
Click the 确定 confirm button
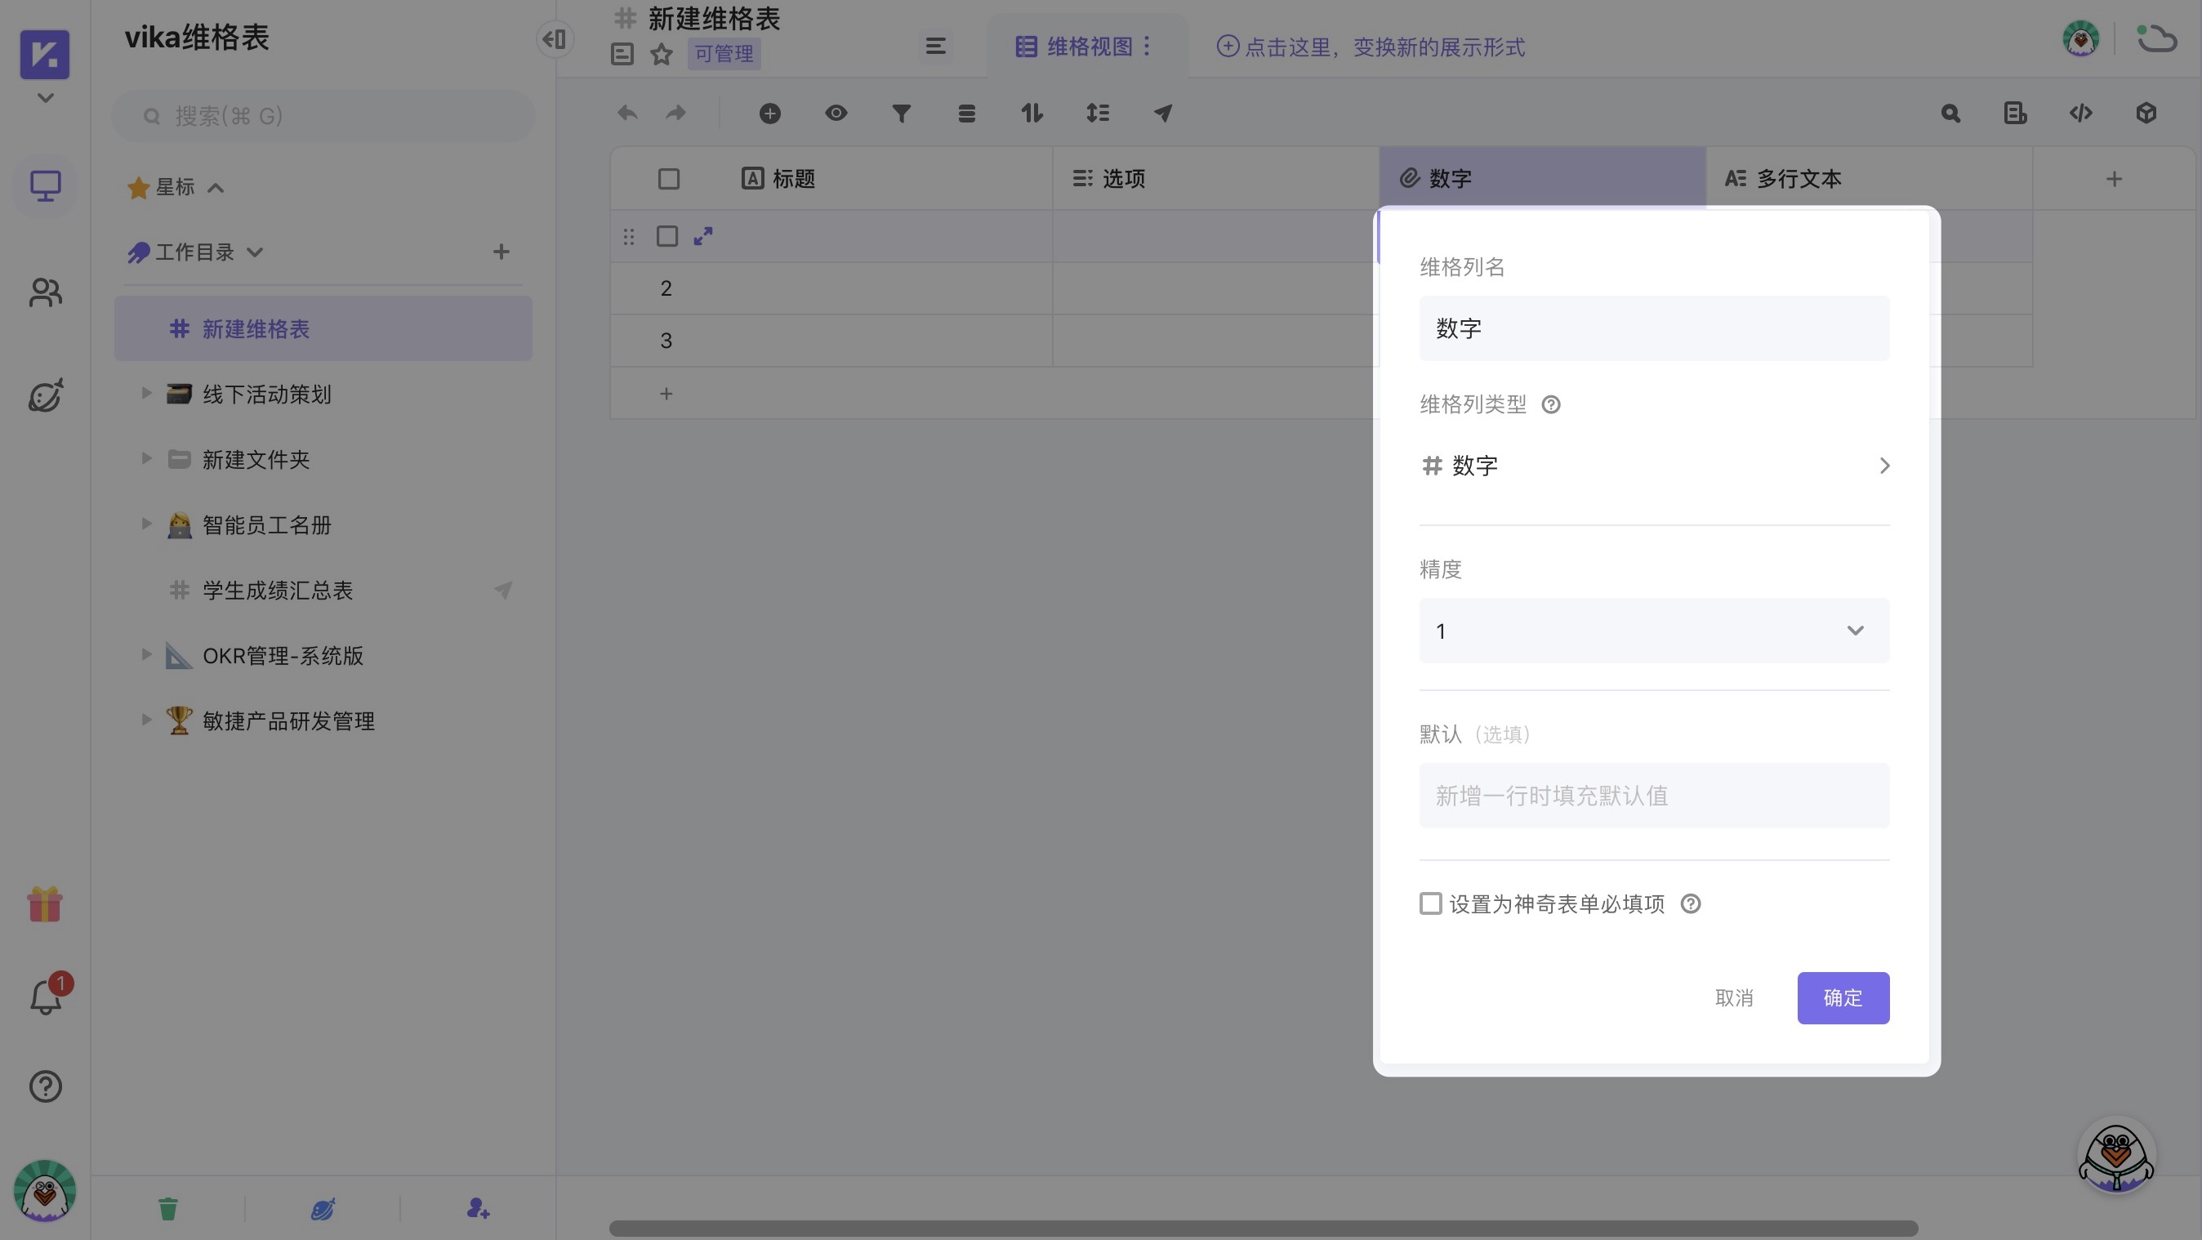coord(1843,997)
